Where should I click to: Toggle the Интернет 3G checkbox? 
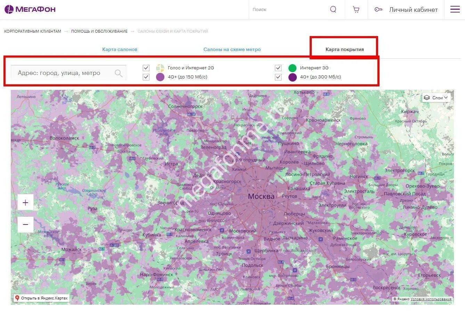[x=278, y=68]
